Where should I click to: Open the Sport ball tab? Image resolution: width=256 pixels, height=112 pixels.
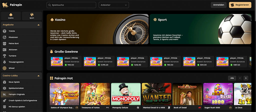click(32, 16)
